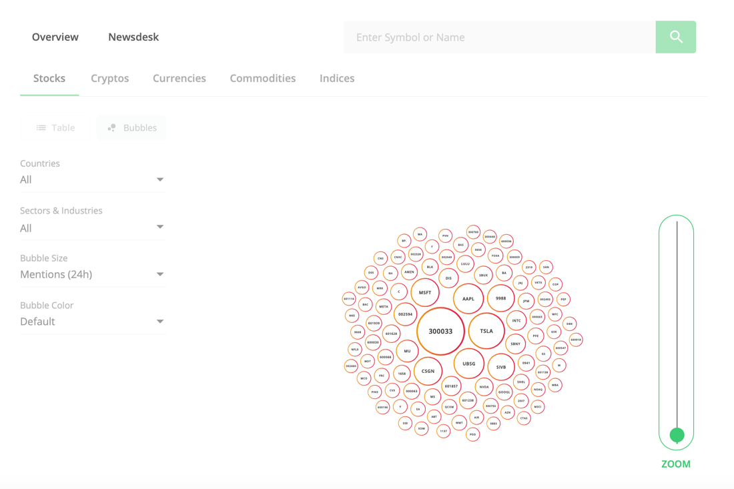
Task: Select the JNJ bubble
Action: click(520, 283)
